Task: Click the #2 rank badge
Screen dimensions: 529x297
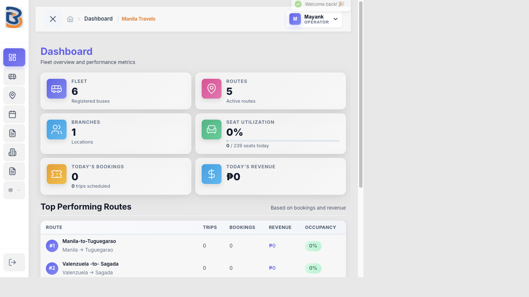Action: 52,268
